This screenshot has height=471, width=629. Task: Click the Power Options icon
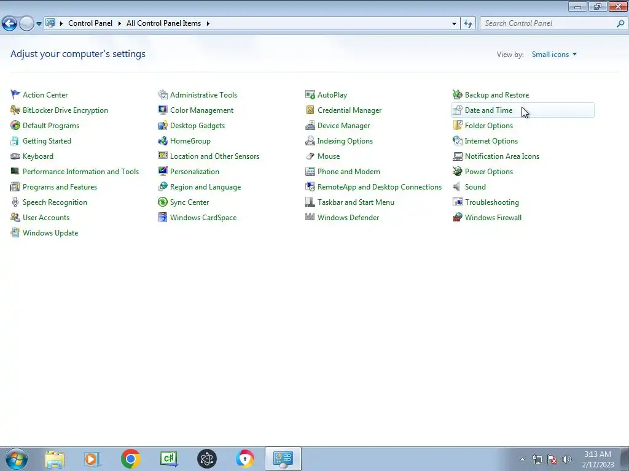pos(457,172)
